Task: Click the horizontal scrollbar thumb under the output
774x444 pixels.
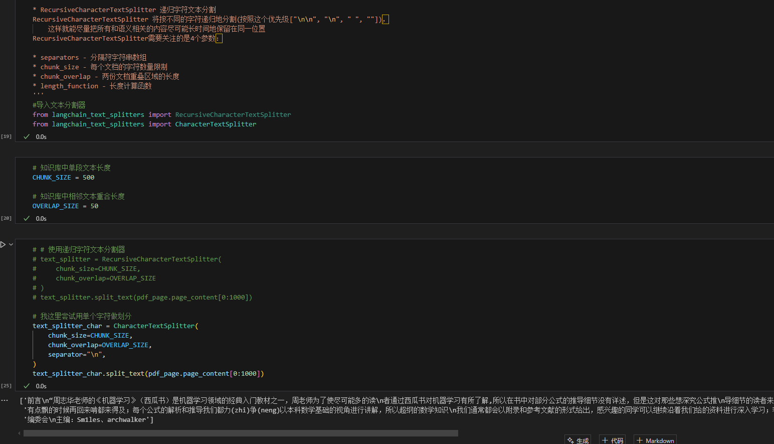Action: pyautogui.click(x=241, y=433)
